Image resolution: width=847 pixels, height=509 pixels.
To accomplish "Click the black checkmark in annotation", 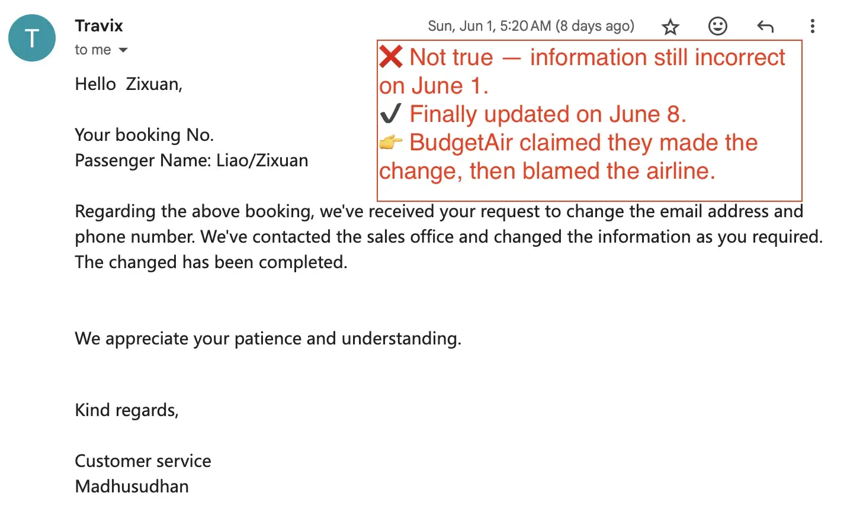I will (390, 113).
